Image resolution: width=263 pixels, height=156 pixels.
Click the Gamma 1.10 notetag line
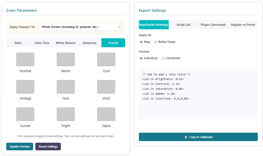(x=159, y=94)
